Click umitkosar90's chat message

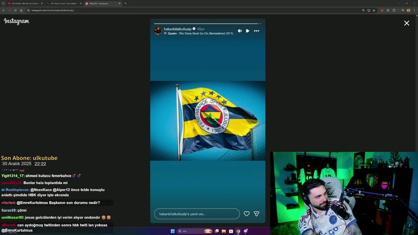(56, 217)
